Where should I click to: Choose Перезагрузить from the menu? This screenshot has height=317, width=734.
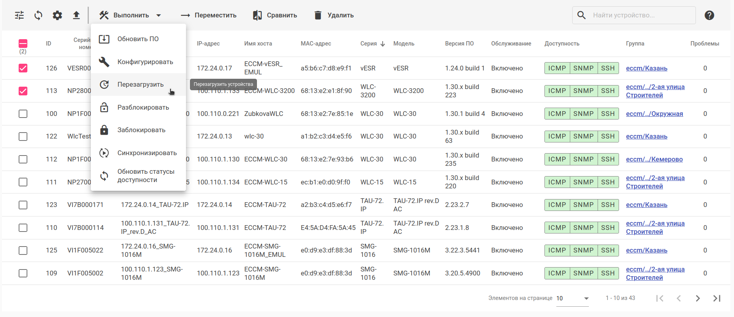pyautogui.click(x=140, y=85)
